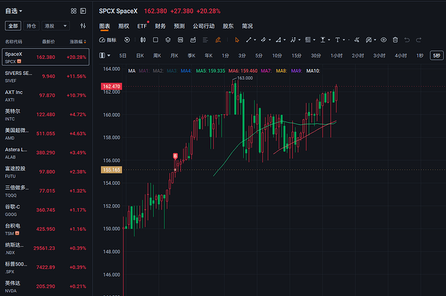The image size is (446, 296).
Task: Toggle the 全部 watchlist filter
Action: 13,26
